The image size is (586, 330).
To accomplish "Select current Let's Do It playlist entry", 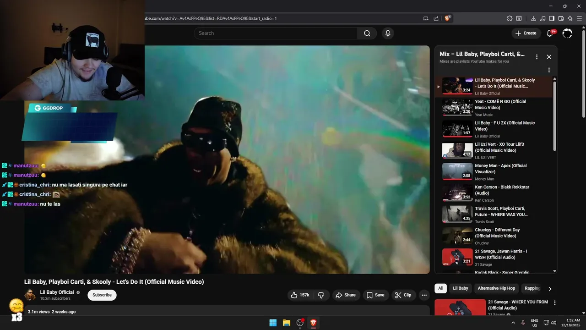I will point(494,86).
